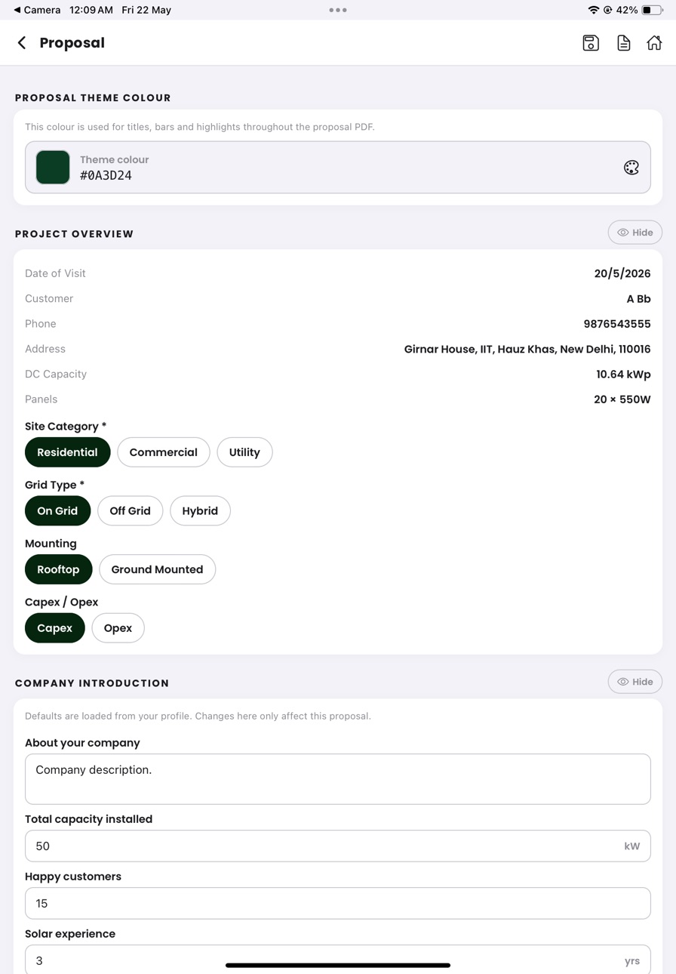
Task: Tap phone number 9876543555
Action: point(617,324)
